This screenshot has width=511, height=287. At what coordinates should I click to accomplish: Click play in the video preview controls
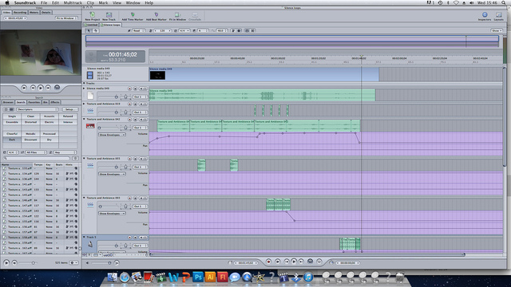[x=41, y=88]
